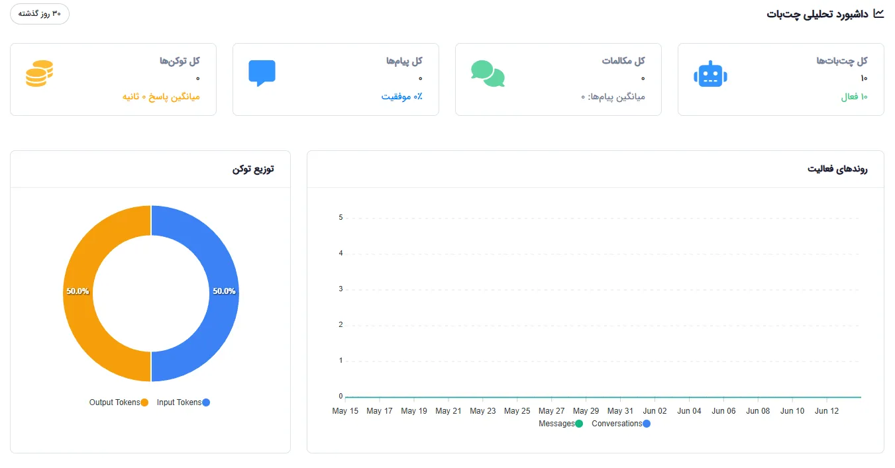Toggle the Conversations legend marker in activity chart

tap(647, 424)
